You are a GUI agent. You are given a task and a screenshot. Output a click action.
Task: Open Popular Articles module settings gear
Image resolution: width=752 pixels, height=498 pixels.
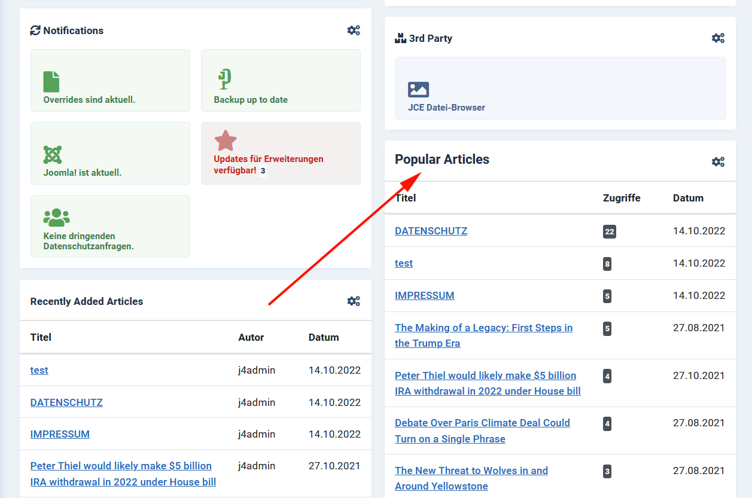[x=718, y=161]
